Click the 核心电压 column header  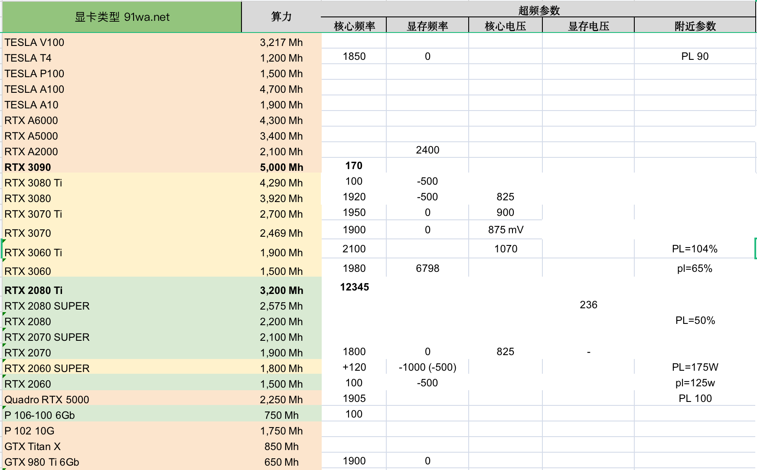[506, 26]
